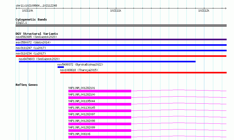
Task: Open the YAP1|NM_001282100 transcript label
Action: coord(82,94)
